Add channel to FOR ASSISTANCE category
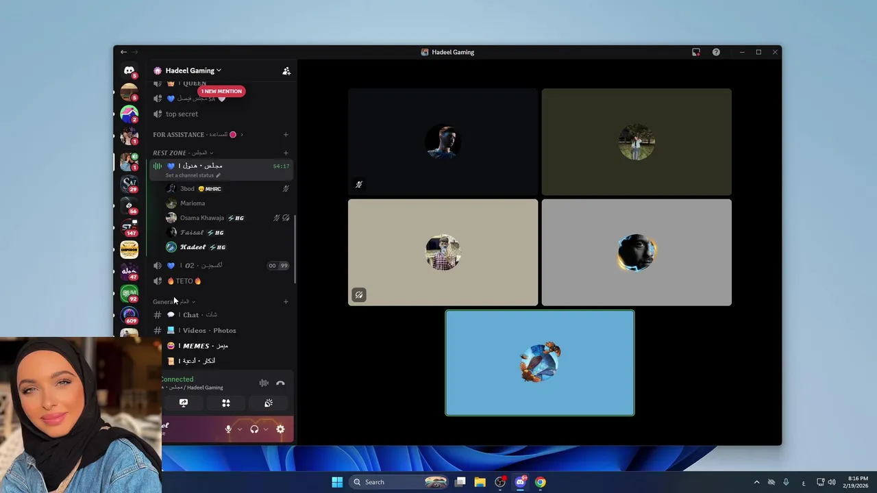 pyautogui.click(x=286, y=135)
